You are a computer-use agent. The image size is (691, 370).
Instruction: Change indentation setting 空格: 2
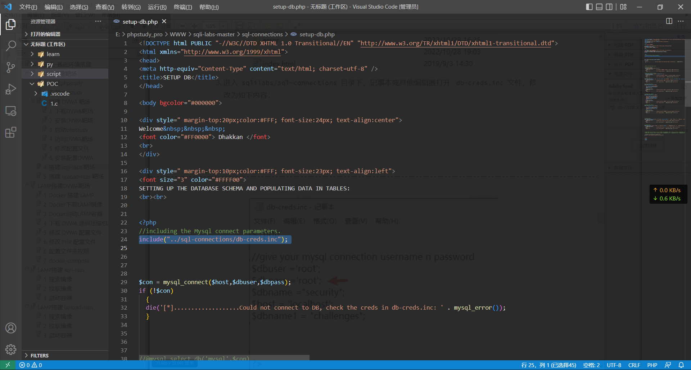591,365
